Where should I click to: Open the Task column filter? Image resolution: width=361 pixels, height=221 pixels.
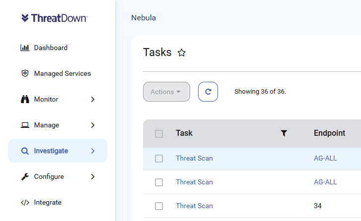(284, 133)
